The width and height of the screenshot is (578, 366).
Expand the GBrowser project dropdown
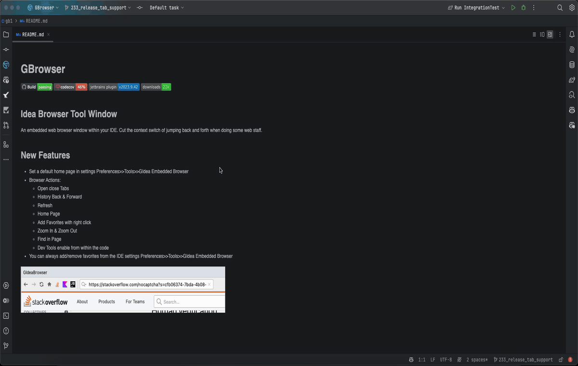(x=43, y=8)
